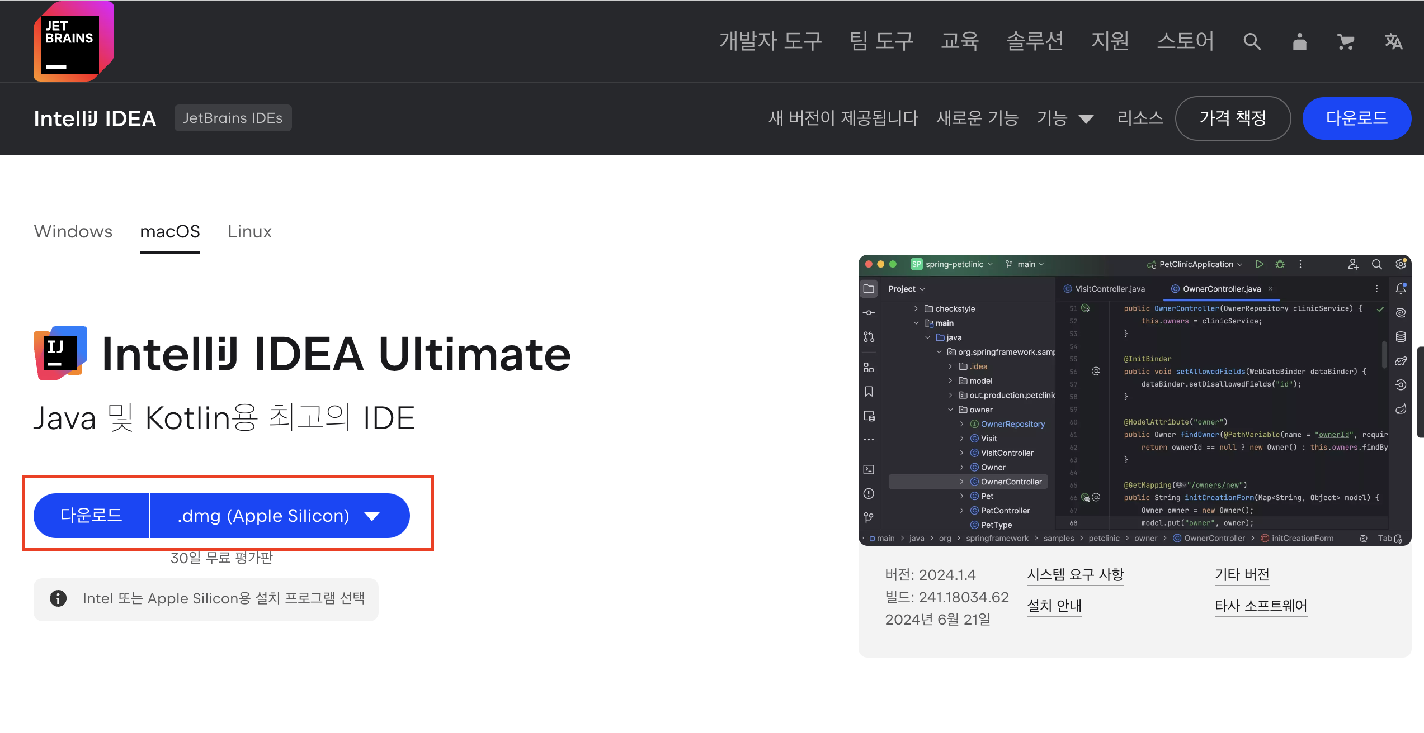Image resolution: width=1424 pixels, height=733 pixels.
Task: Open the 지원 menu
Action: (1110, 41)
